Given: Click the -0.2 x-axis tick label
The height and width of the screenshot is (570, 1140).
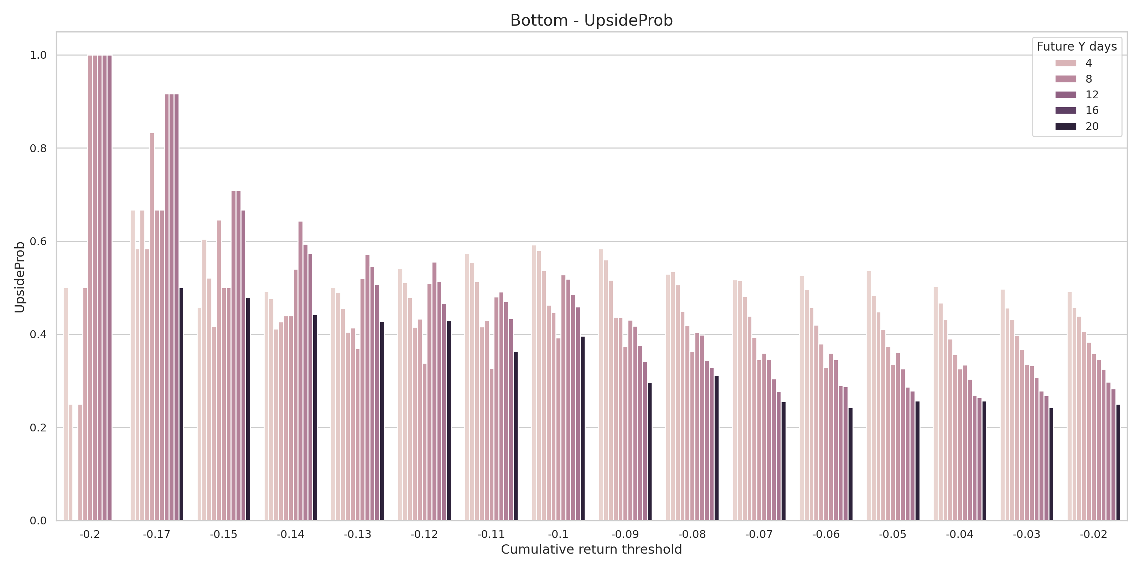Looking at the screenshot, I should point(90,535).
